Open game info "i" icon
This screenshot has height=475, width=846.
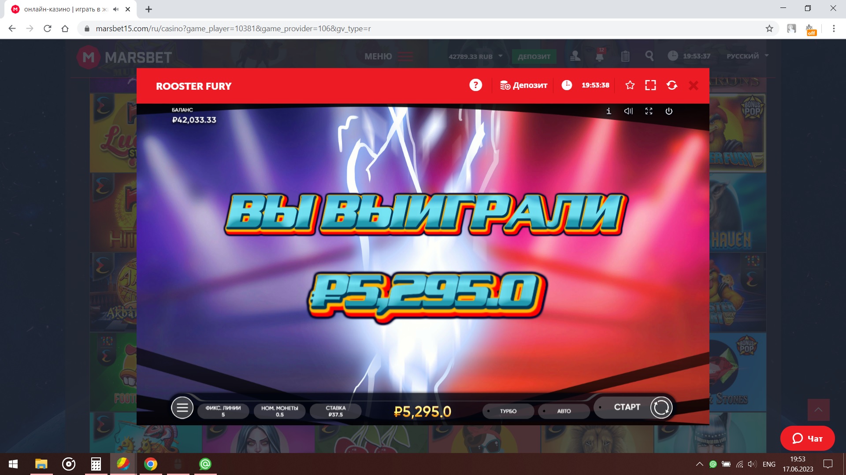[609, 111]
